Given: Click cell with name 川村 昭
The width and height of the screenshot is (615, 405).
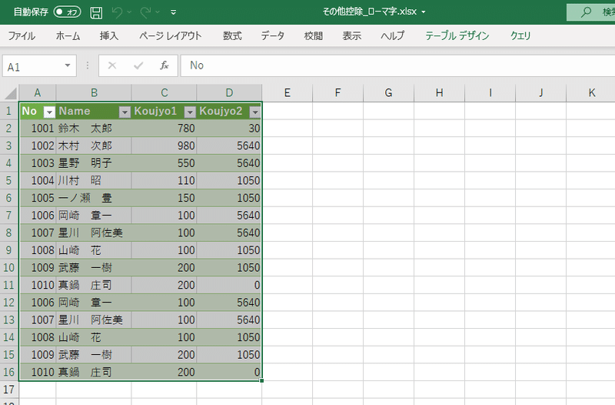Looking at the screenshot, I should tap(94, 181).
